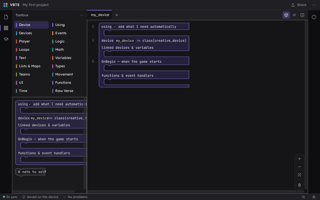Switch to blocks view mode
This screenshot has height=200, width=320.
[286, 15]
